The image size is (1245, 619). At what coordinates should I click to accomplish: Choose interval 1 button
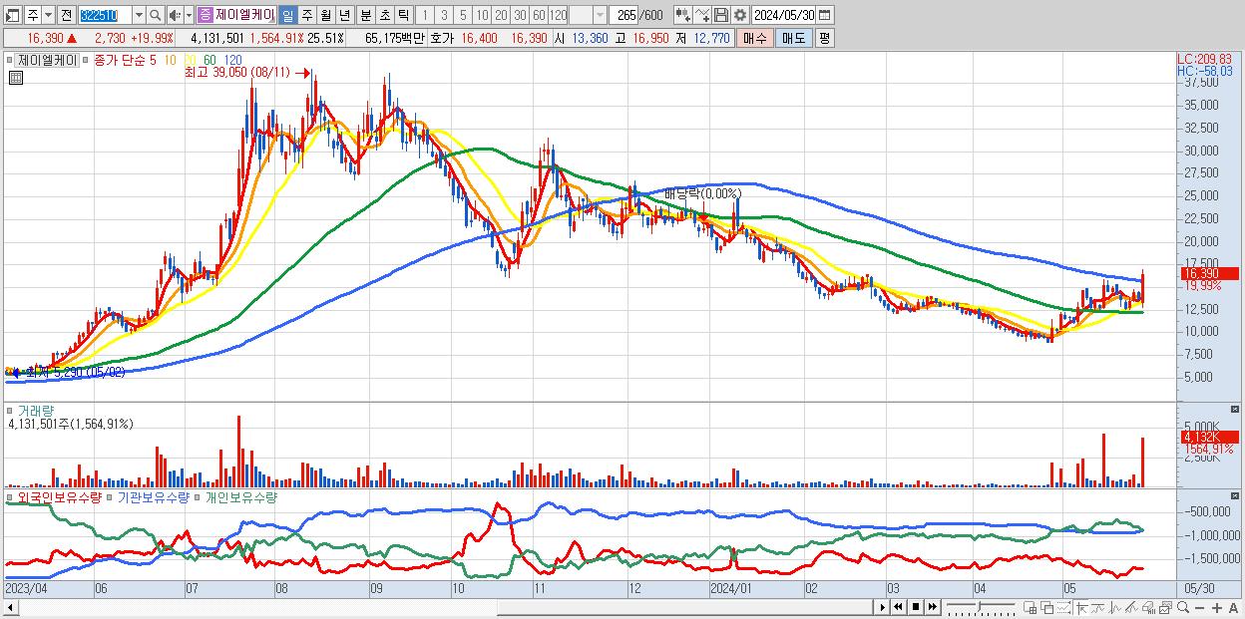point(425,15)
